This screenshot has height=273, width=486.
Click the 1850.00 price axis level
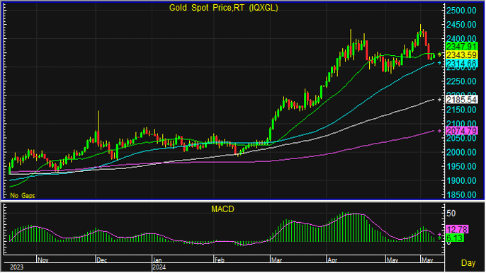(x=461, y=194)
